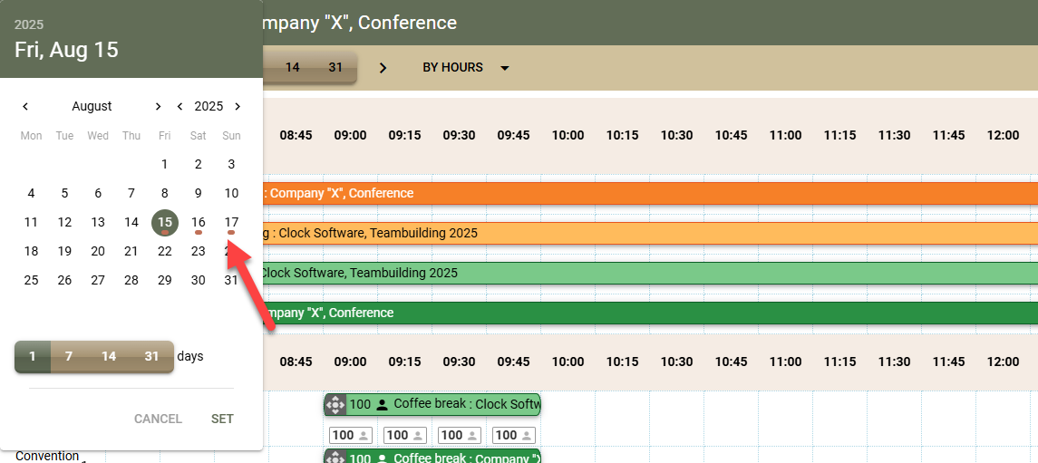Click fourth 100 guests box under coffee break

click(x=514, y=435)
